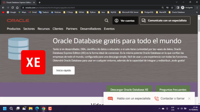Open the Chrome three-dot menu
This screenshot has height=112, width=200.
[197, 7]
